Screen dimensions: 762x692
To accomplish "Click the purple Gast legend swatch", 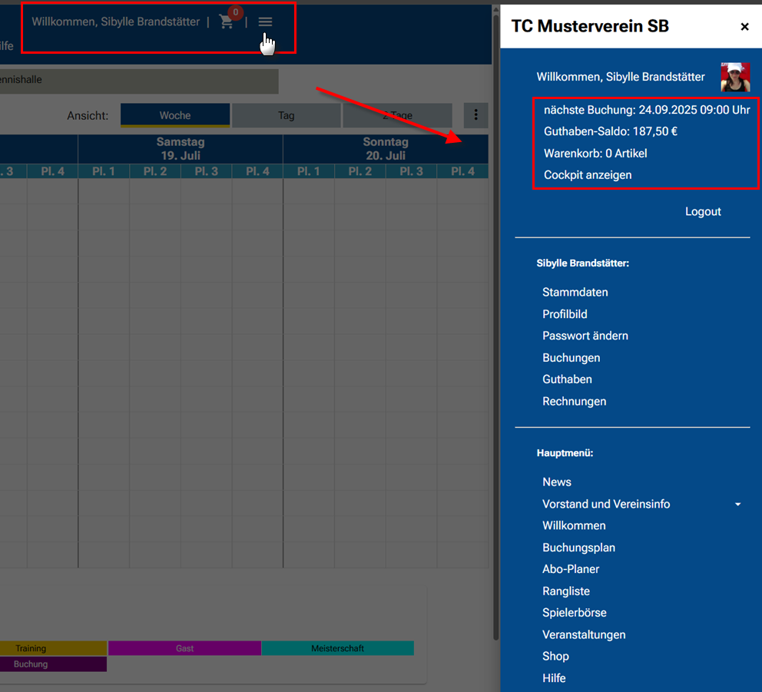I will point(184,648).
